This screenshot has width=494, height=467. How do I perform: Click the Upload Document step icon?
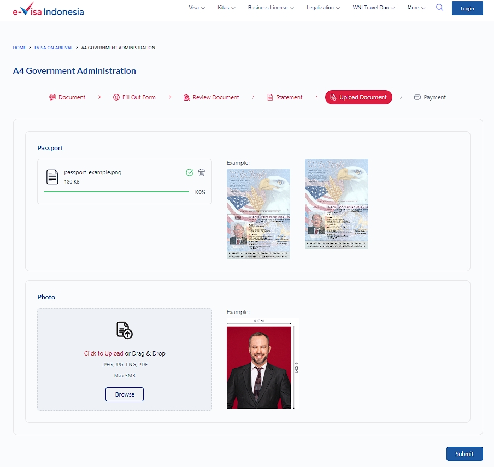coord(334,97)
